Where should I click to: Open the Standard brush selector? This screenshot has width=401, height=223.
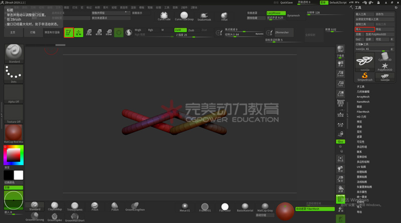[x=14, y=53]
